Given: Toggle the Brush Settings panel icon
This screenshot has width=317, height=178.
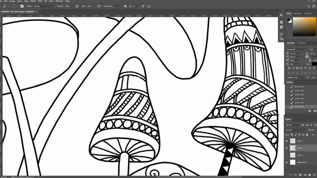Looking at the screenshot, I should point(22,6).
